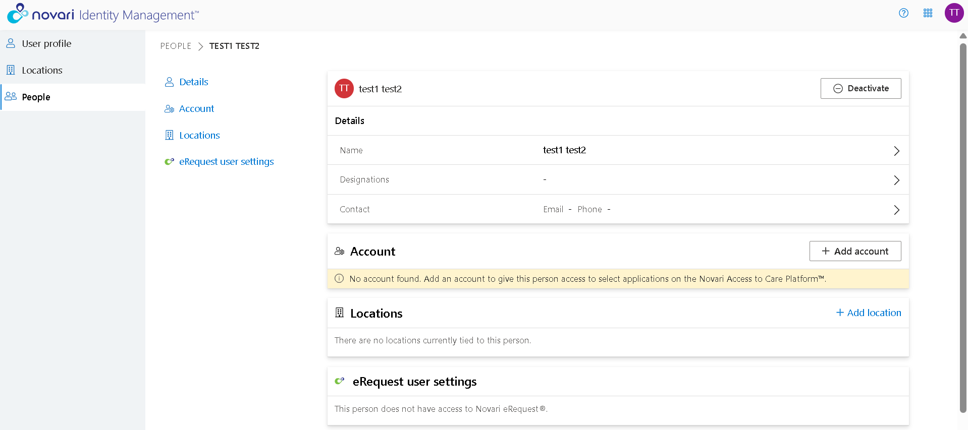Screen dimensions: 968x430
Task: Jump to eRequest user settings link
Action: coord(226,162)
